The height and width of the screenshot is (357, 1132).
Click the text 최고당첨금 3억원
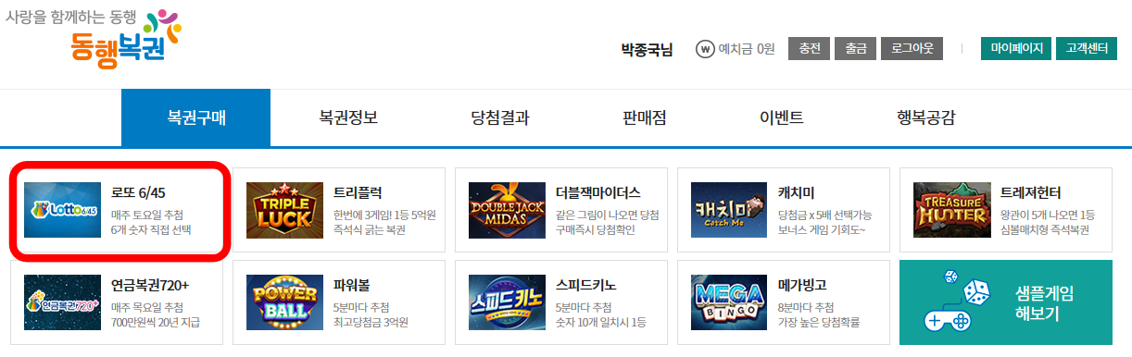point(371,322)
